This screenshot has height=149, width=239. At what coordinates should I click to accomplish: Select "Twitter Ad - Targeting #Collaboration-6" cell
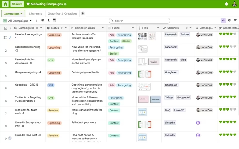click(28, 99)
